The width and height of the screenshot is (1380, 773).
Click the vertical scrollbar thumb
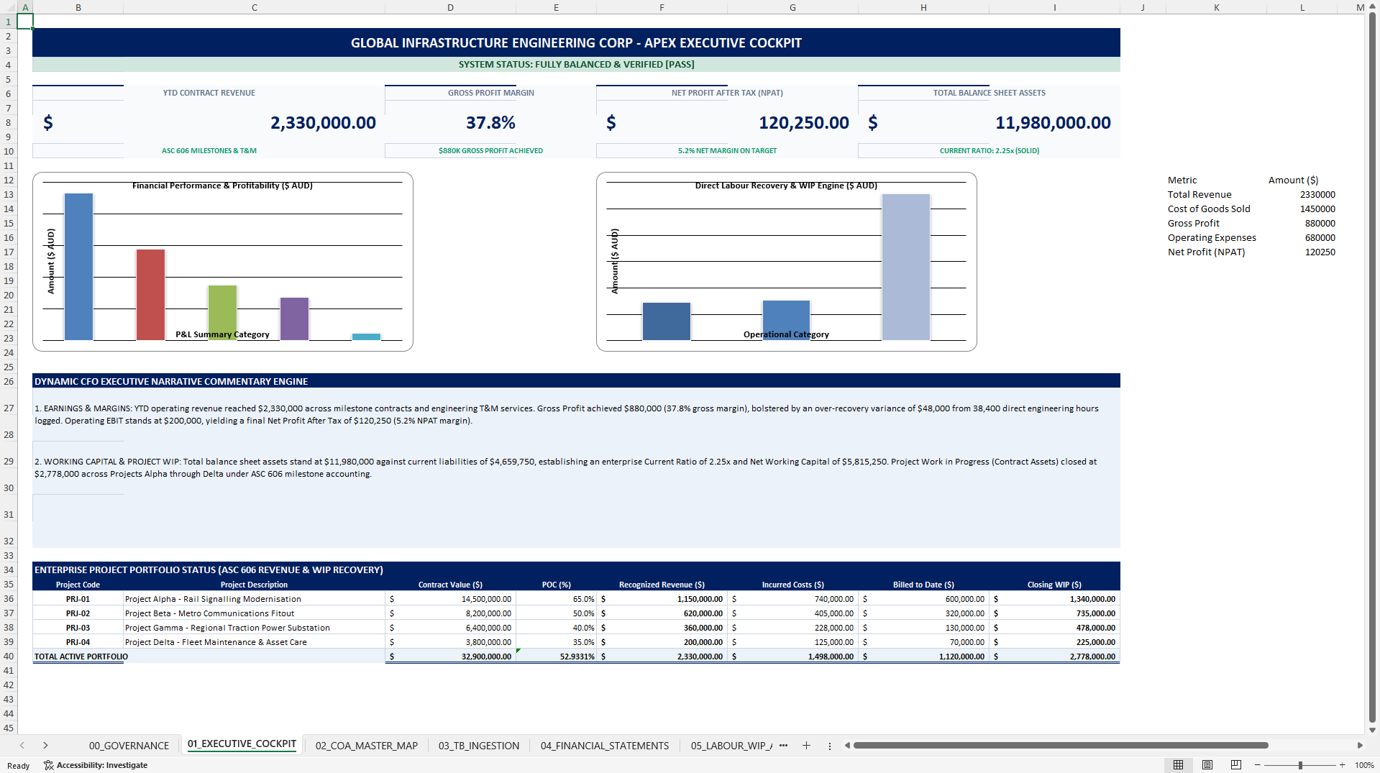(x=1372, y=367)
